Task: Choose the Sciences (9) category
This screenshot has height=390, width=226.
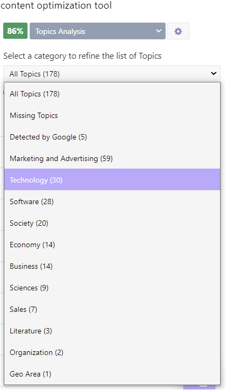Action: click(112, 288)
